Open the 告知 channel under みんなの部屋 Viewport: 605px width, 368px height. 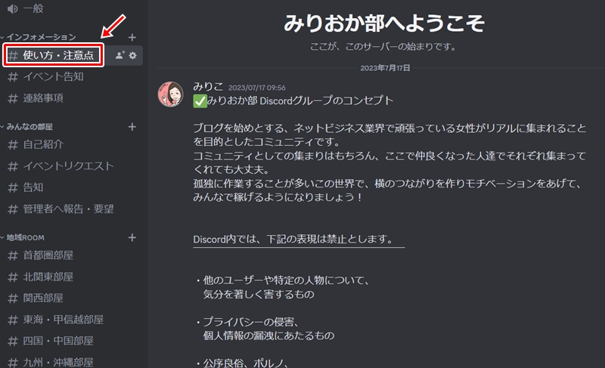point(33,187)
